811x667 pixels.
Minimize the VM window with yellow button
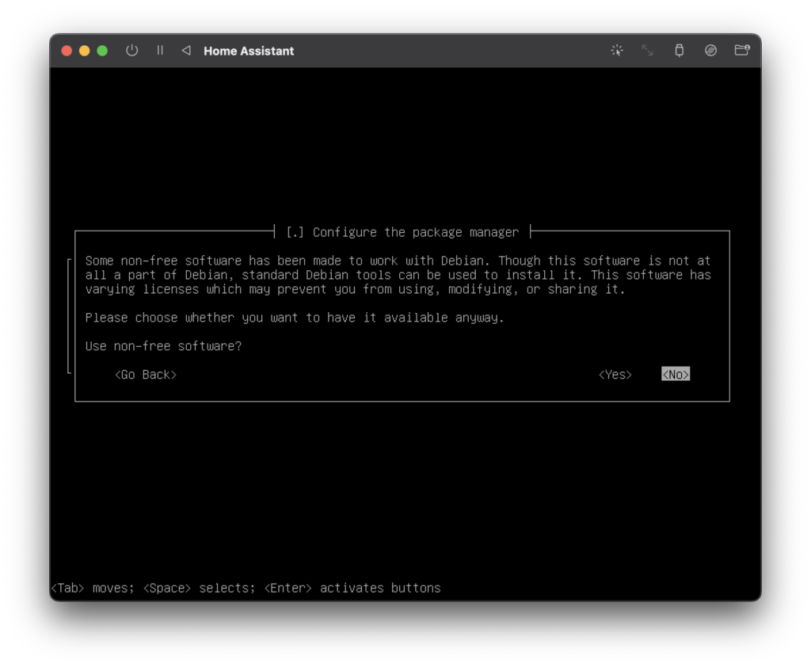tap(84, 51)
